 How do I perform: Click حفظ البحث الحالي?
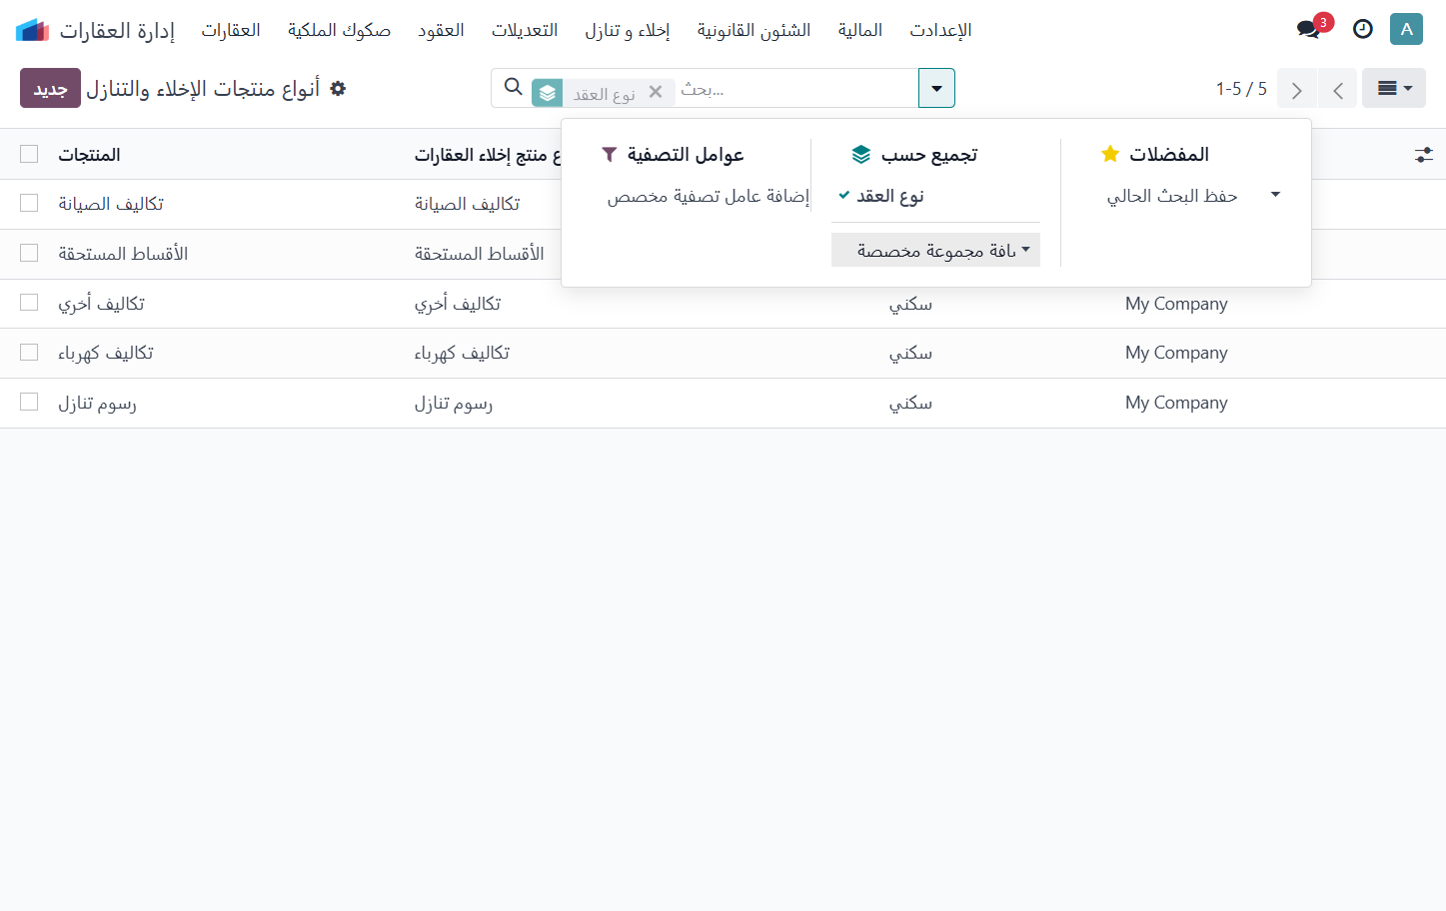coord(1172,196)
